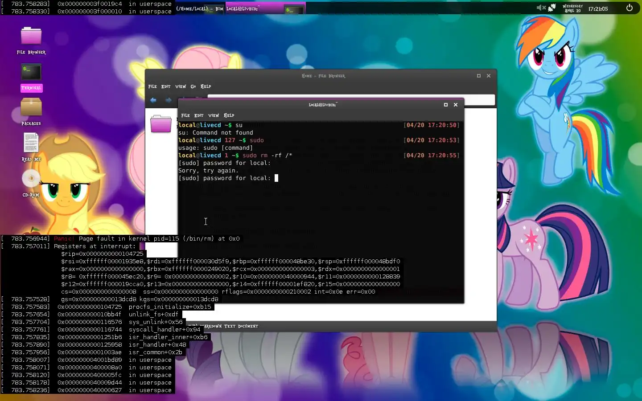
Task: Switch to the Bim editor taskbar entry
Action: (x=199, y=9)
